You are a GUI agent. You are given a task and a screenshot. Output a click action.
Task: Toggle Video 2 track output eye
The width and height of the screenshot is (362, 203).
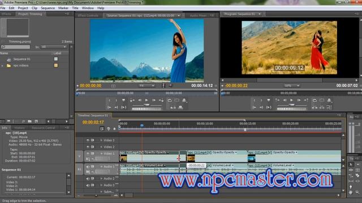88,147
